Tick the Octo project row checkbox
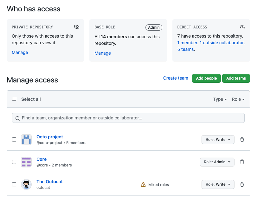The height and width of the screenshot is (199, 257). pyautogui.click(x=14, y=140)
